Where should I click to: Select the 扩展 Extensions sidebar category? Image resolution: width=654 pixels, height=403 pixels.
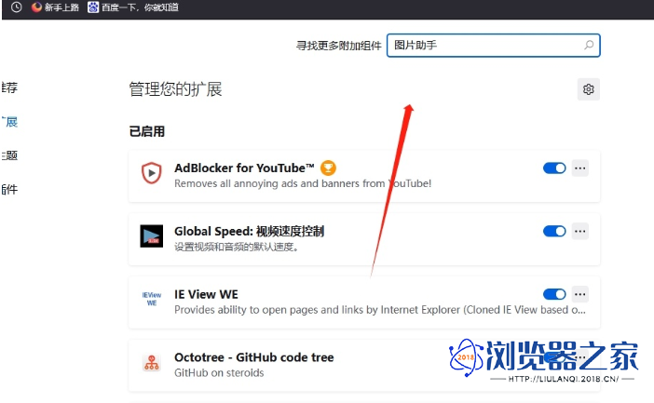coord(9,122)
